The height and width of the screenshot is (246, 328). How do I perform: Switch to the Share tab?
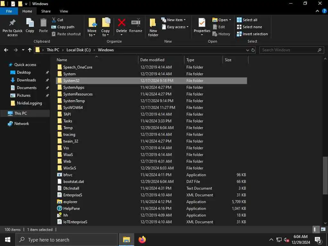[46, 11]
